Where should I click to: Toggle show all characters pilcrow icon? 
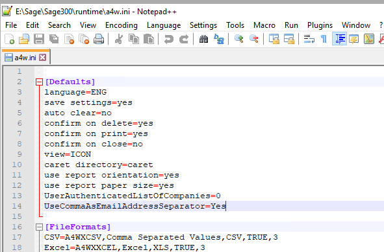(x=324, y=39)
